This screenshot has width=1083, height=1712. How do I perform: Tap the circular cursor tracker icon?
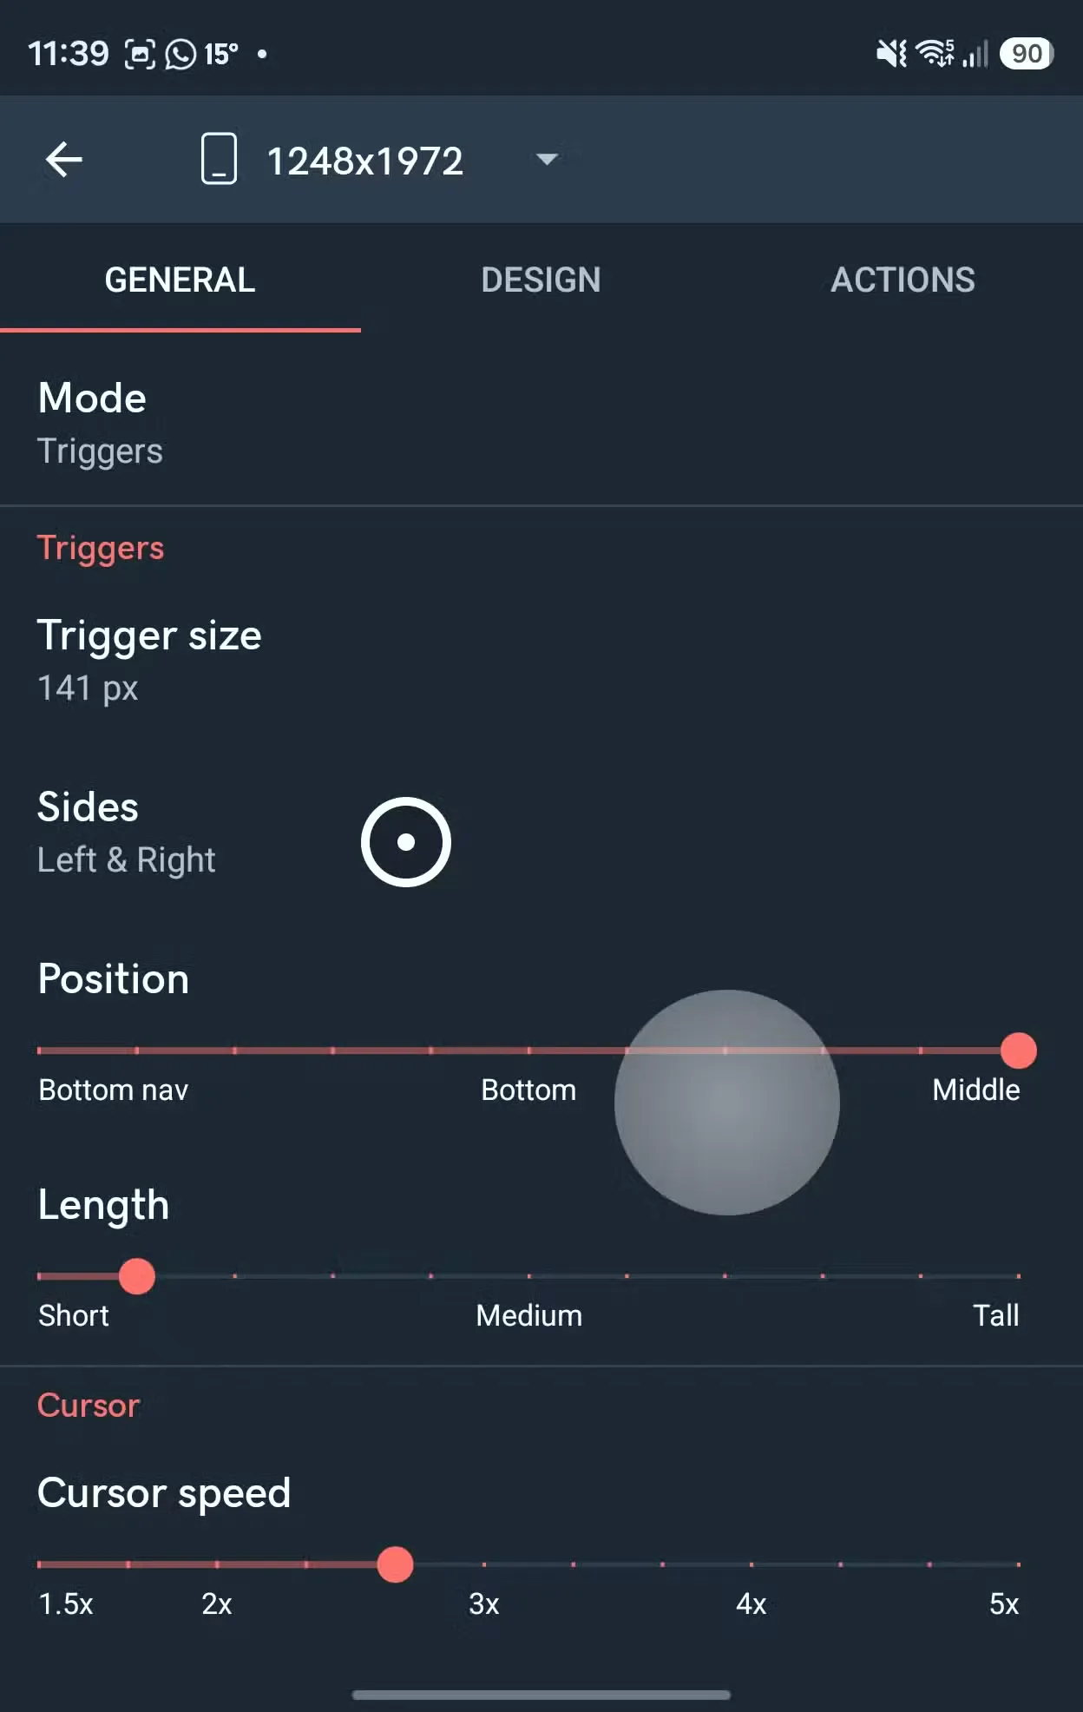(x=406, y=842)
